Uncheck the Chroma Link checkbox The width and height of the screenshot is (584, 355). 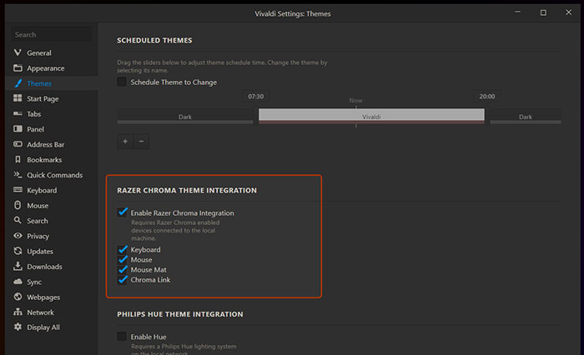(x=122, y=279)
